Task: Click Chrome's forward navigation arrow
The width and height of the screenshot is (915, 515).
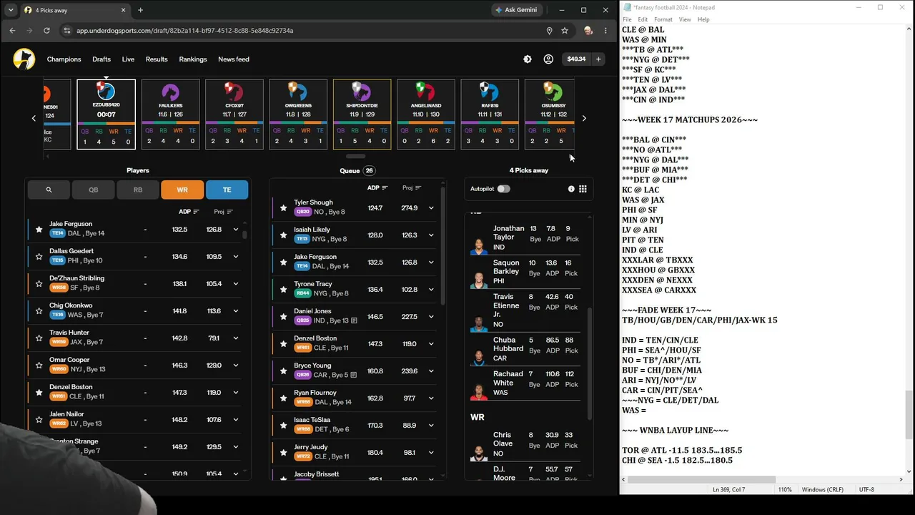Action: pos(29,31)
